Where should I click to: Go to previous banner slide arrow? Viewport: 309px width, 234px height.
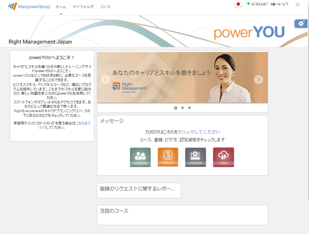105,80
